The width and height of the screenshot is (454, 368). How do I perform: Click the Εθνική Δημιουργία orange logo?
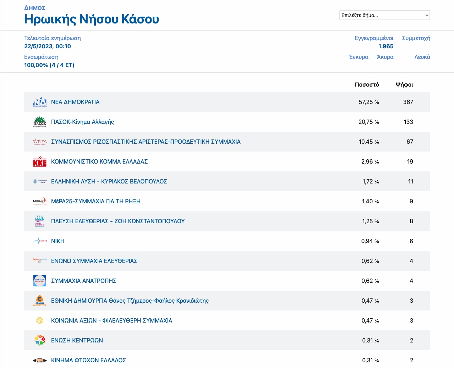pos(40,301)
